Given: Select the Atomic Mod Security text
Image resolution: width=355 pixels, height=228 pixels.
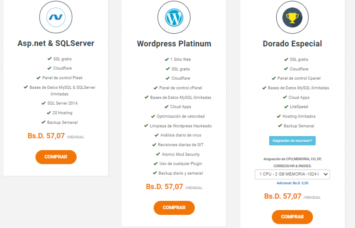Looking at the screenshot, I should pos(181,154).
